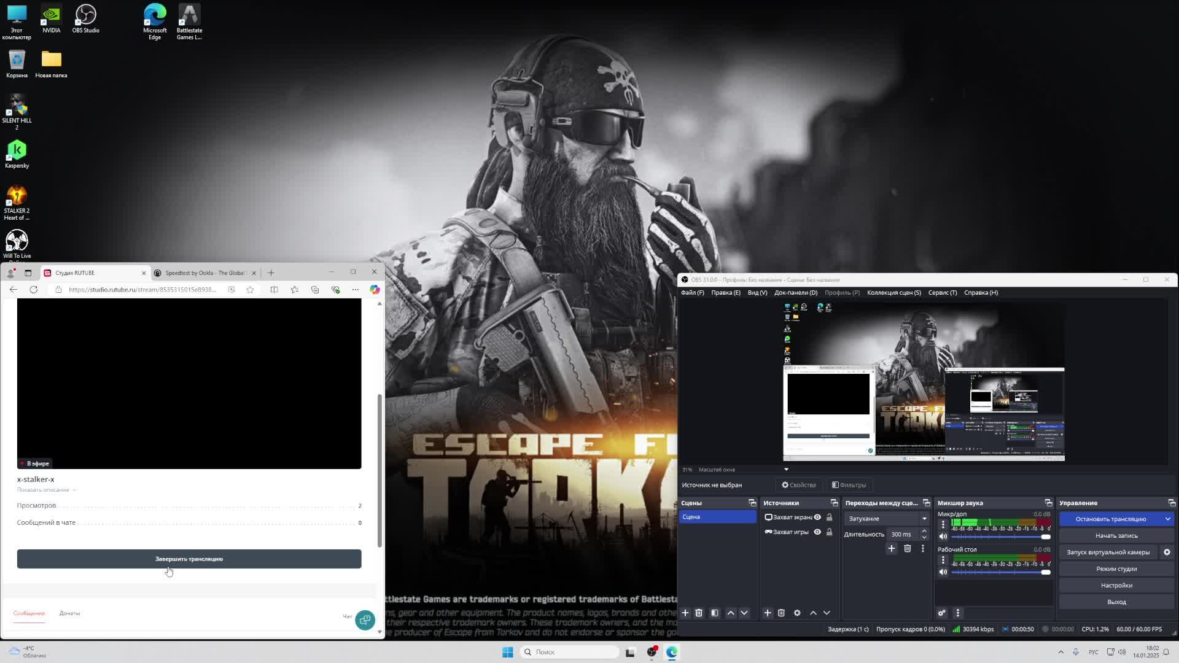Enable Режим студии in OBS

click(x=1116, y=568)
